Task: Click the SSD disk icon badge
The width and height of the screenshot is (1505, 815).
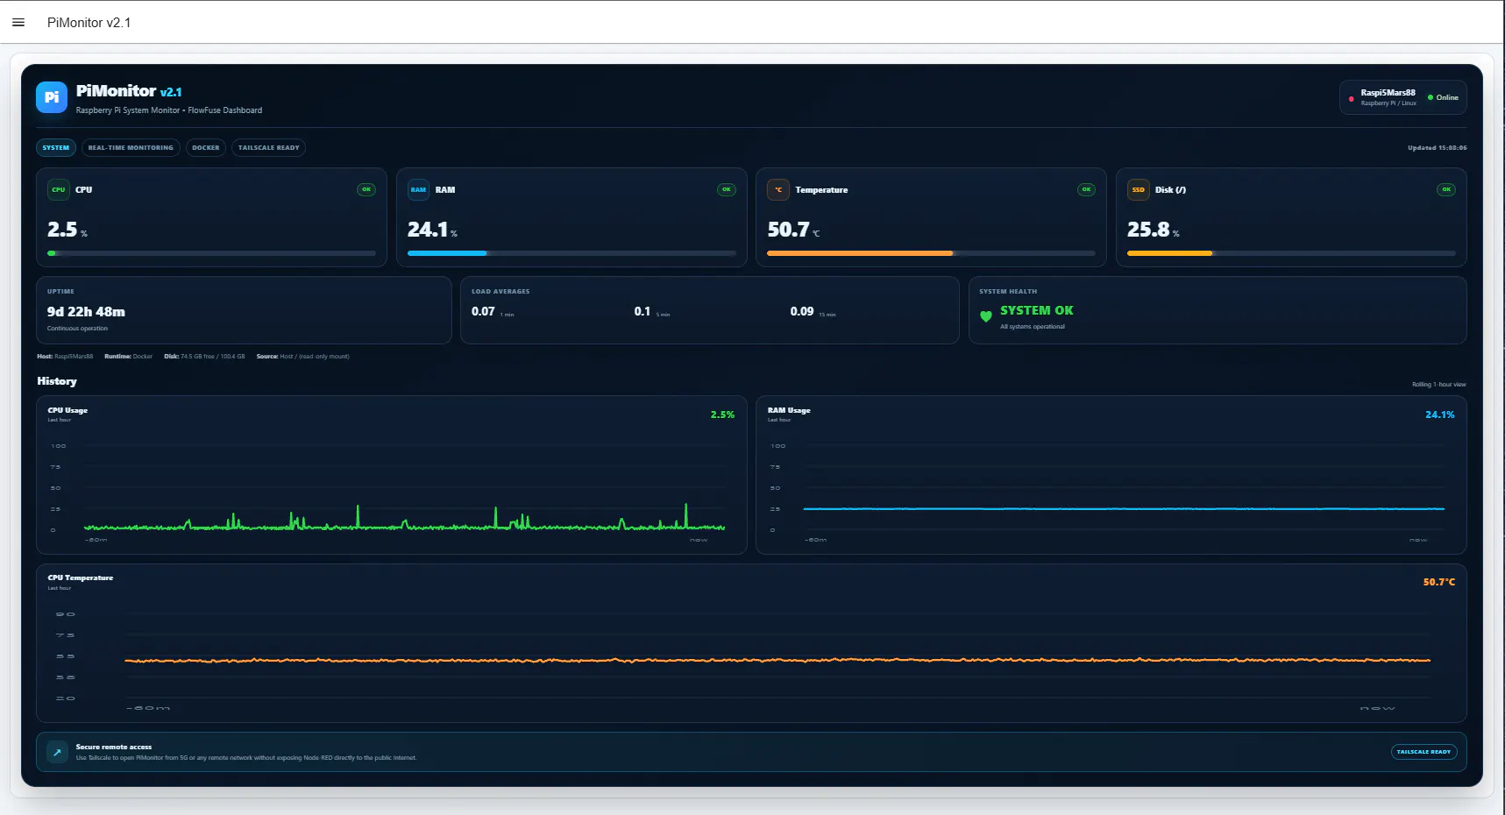Action: coord(1138,189)
